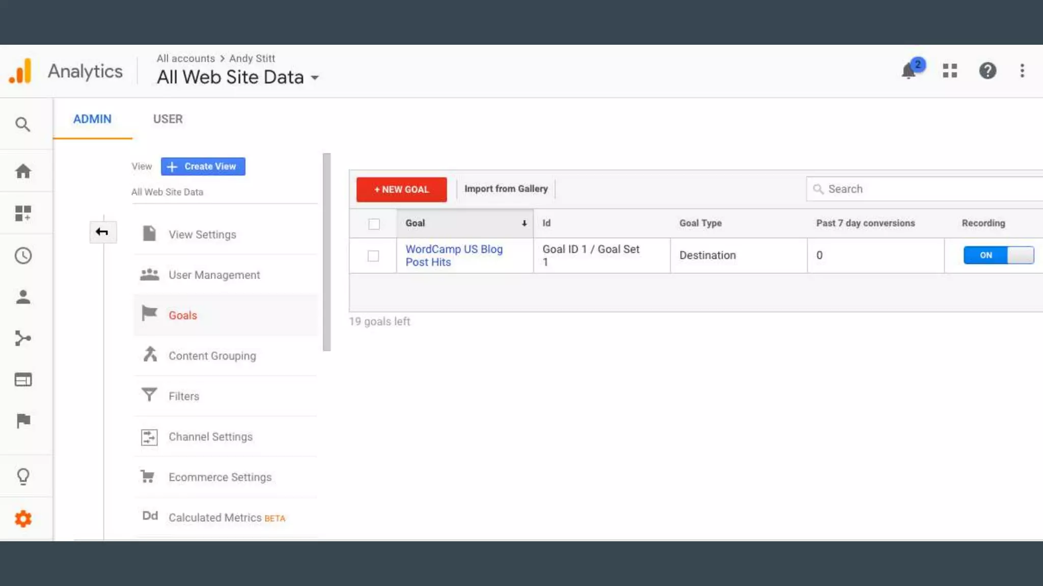Click the Admin gear icon in sidebar
Viewport: 1043px width, 586px height.
click(23, 519)
